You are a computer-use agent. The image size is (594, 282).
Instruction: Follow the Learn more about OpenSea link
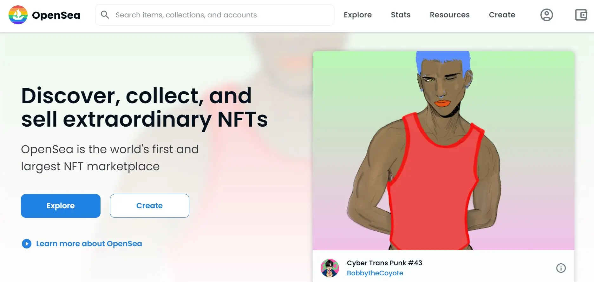pyautogui.click(x=89, y=244)
